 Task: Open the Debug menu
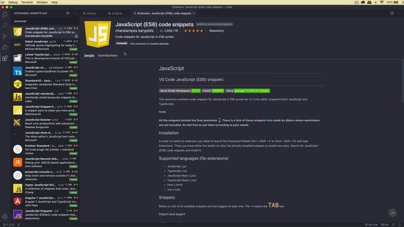pyautogui.click(x=13, y=2)
